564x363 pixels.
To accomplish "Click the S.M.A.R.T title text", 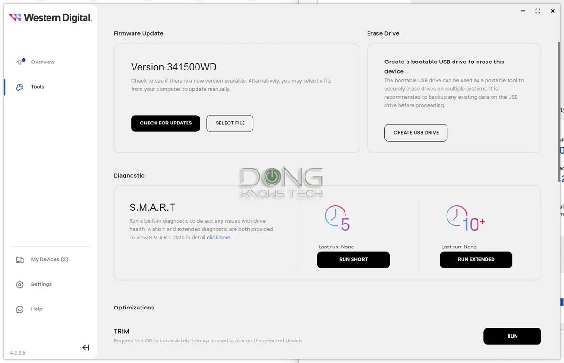I will click(152, 208).
